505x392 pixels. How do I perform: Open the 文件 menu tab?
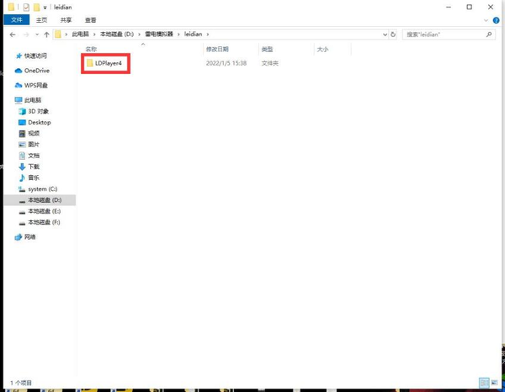click(x=17, y=20)
